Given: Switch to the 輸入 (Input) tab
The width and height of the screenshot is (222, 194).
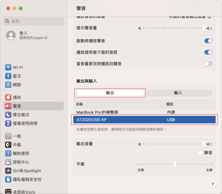Looking at the screenshot, I should 178,93.
